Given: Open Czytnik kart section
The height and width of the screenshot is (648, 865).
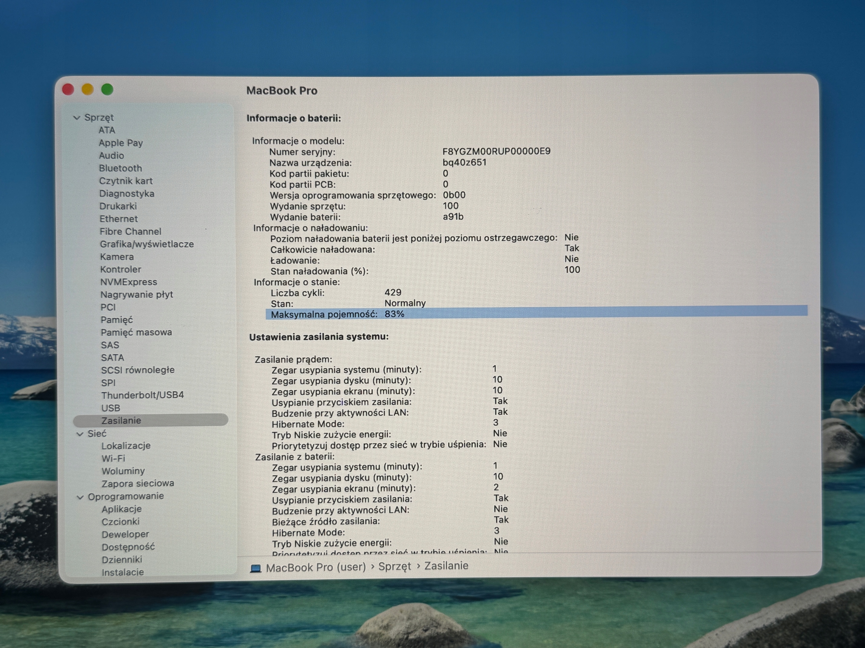Looking at the screenshot, I should point(126,181).
